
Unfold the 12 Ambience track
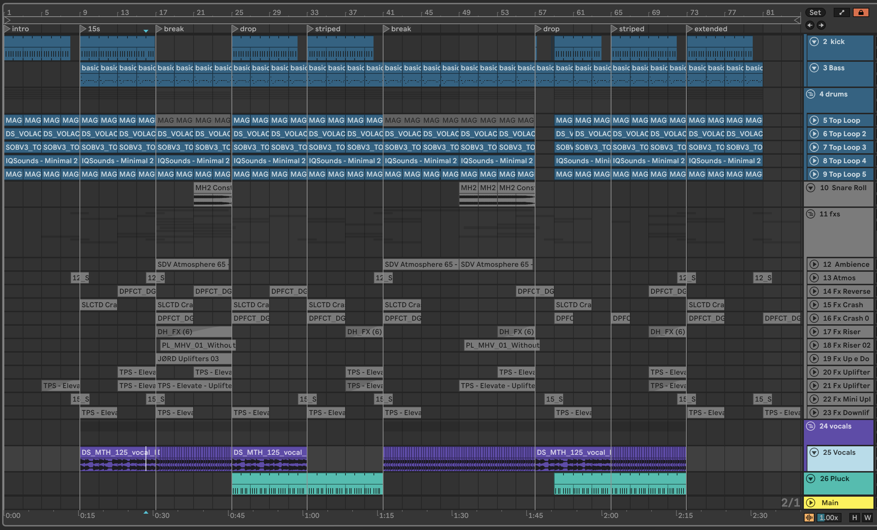814,264
